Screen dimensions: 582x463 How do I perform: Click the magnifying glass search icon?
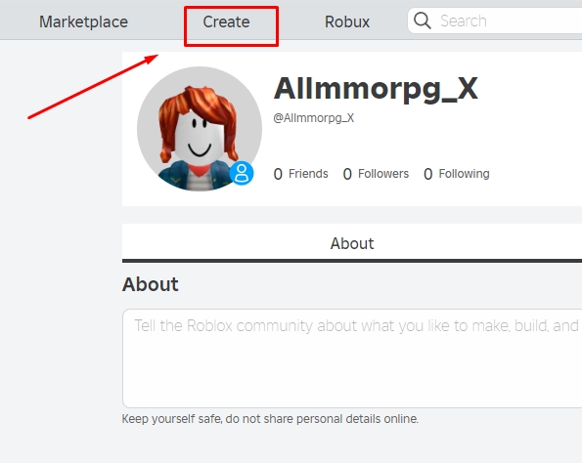tap(423, 21)
